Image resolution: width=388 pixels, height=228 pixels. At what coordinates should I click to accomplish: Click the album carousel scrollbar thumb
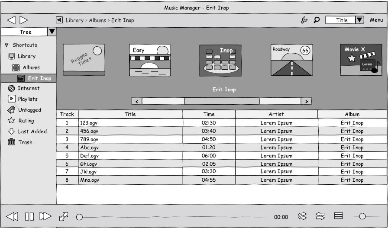click(x=222, y=101)
